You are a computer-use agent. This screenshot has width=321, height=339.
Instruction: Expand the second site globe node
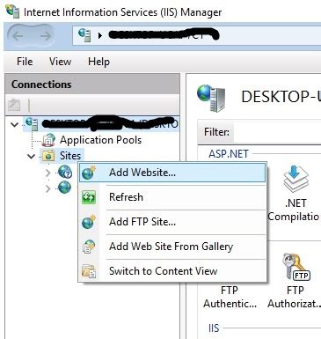48,188
